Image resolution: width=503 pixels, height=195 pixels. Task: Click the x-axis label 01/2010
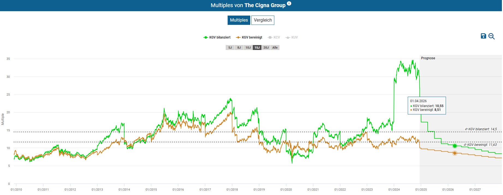(x=16, y=190)
